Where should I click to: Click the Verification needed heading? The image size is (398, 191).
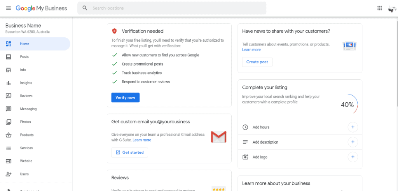pos(143,31)
